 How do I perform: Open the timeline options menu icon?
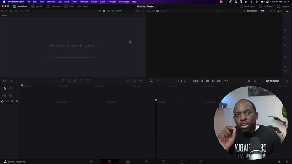287,81
